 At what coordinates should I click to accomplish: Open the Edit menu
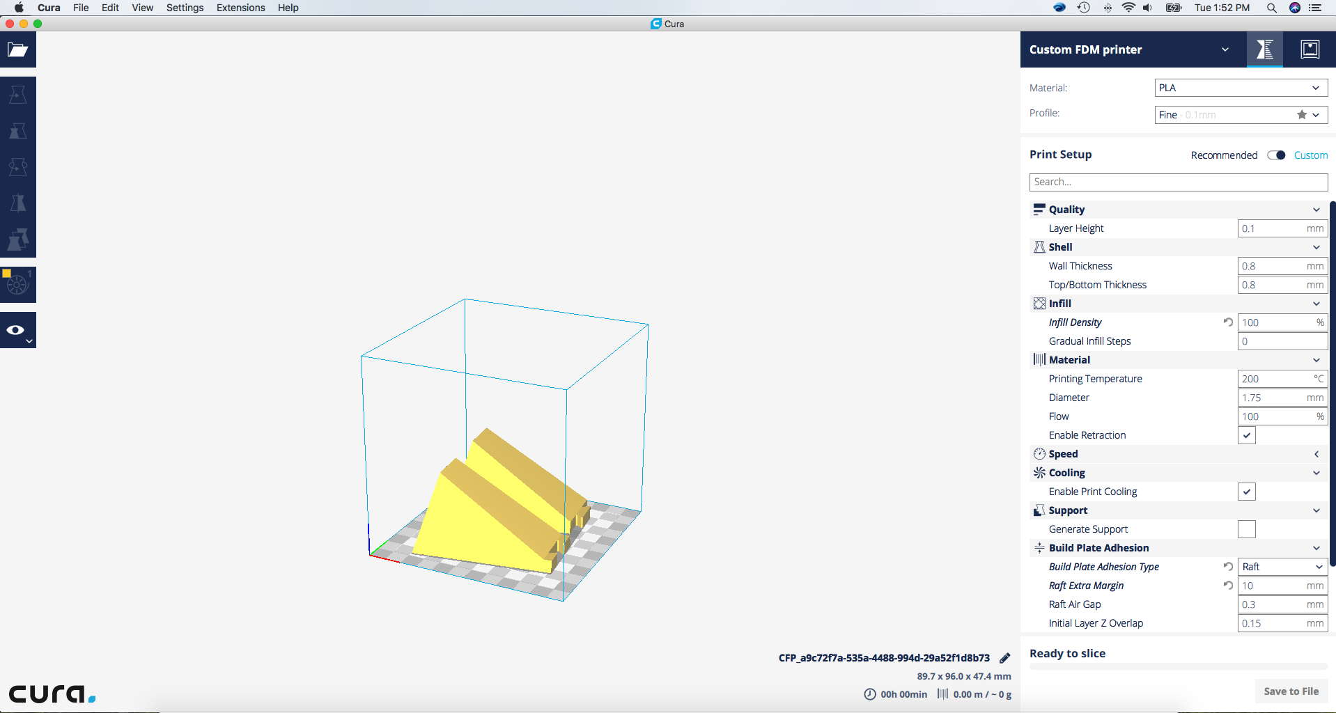point(110,8)
